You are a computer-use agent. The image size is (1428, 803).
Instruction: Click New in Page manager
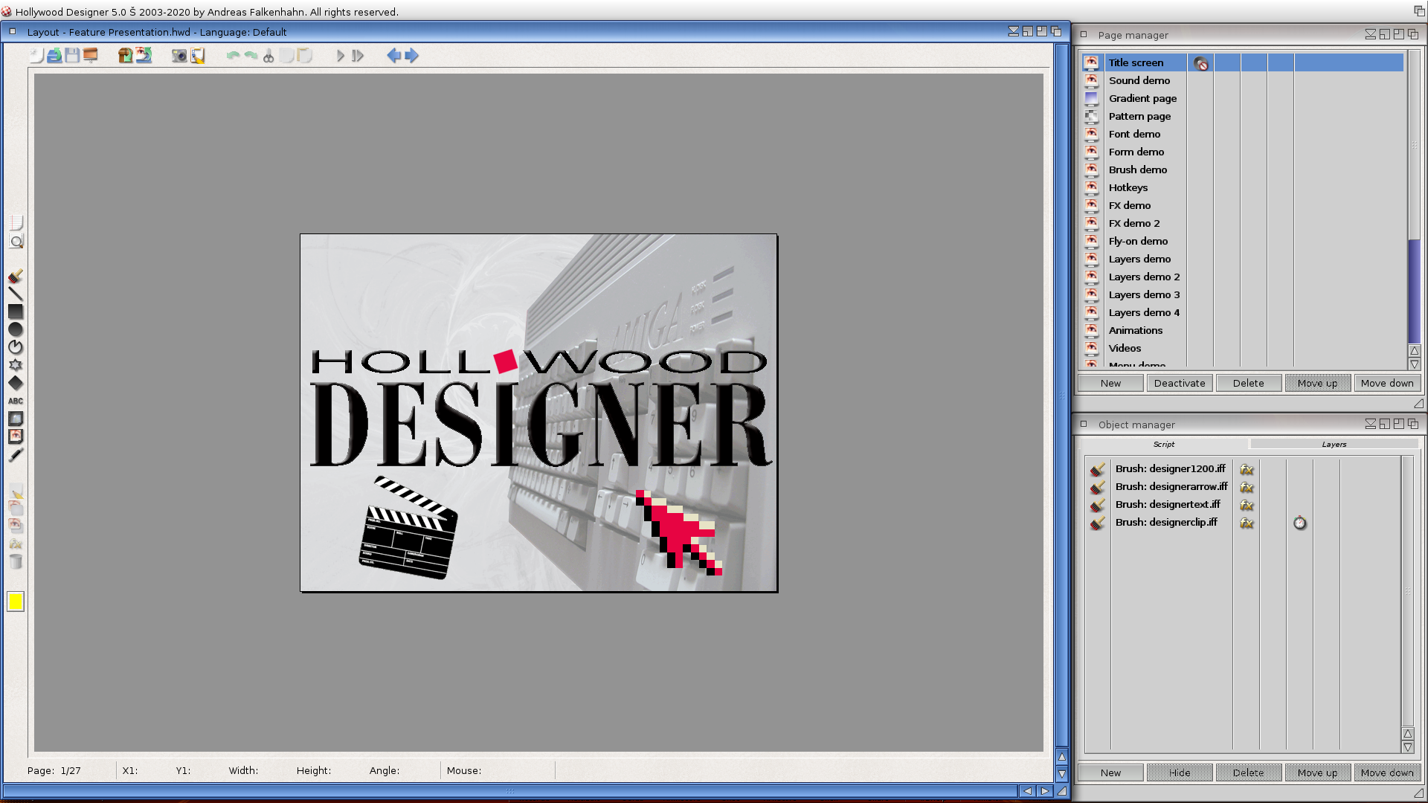click(1110, 383)
